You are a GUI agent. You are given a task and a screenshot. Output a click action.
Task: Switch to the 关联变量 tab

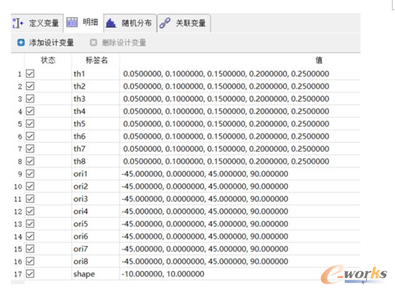[x=184, y=23]
